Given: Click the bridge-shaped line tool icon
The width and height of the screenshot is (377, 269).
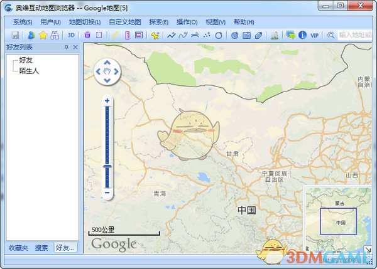Looking at the screenshot, I should coord(195,35).
